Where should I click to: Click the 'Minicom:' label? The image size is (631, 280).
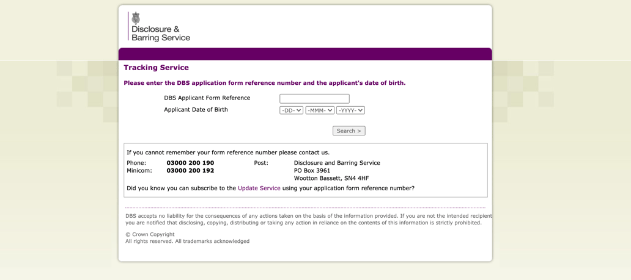pos(139,171)
